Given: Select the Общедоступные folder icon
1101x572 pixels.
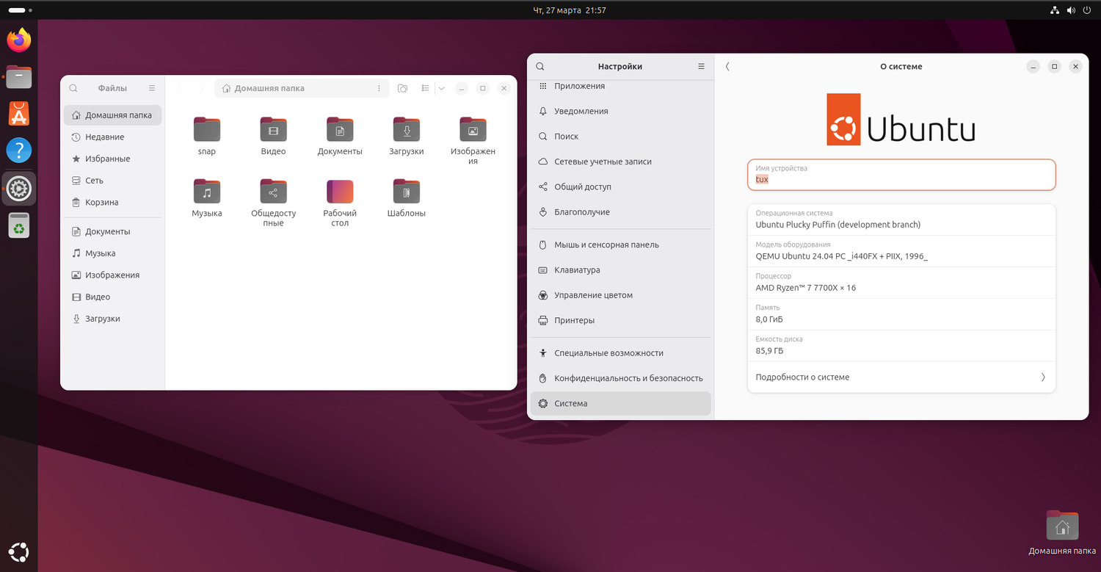Looking at the screenshot, I should (273, 191).
